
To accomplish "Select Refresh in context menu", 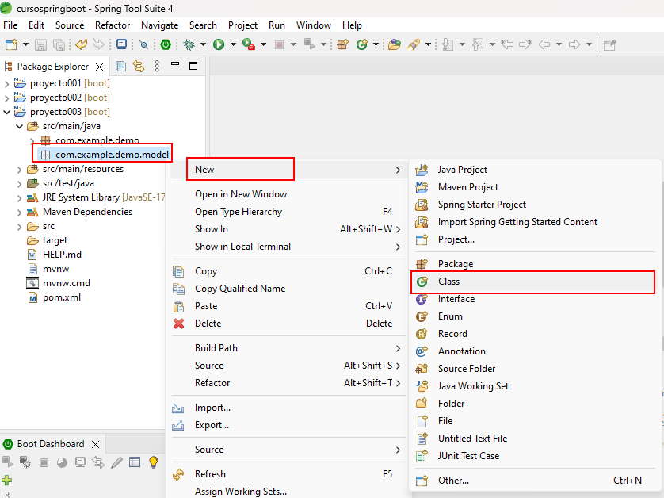I will point(287,474).
